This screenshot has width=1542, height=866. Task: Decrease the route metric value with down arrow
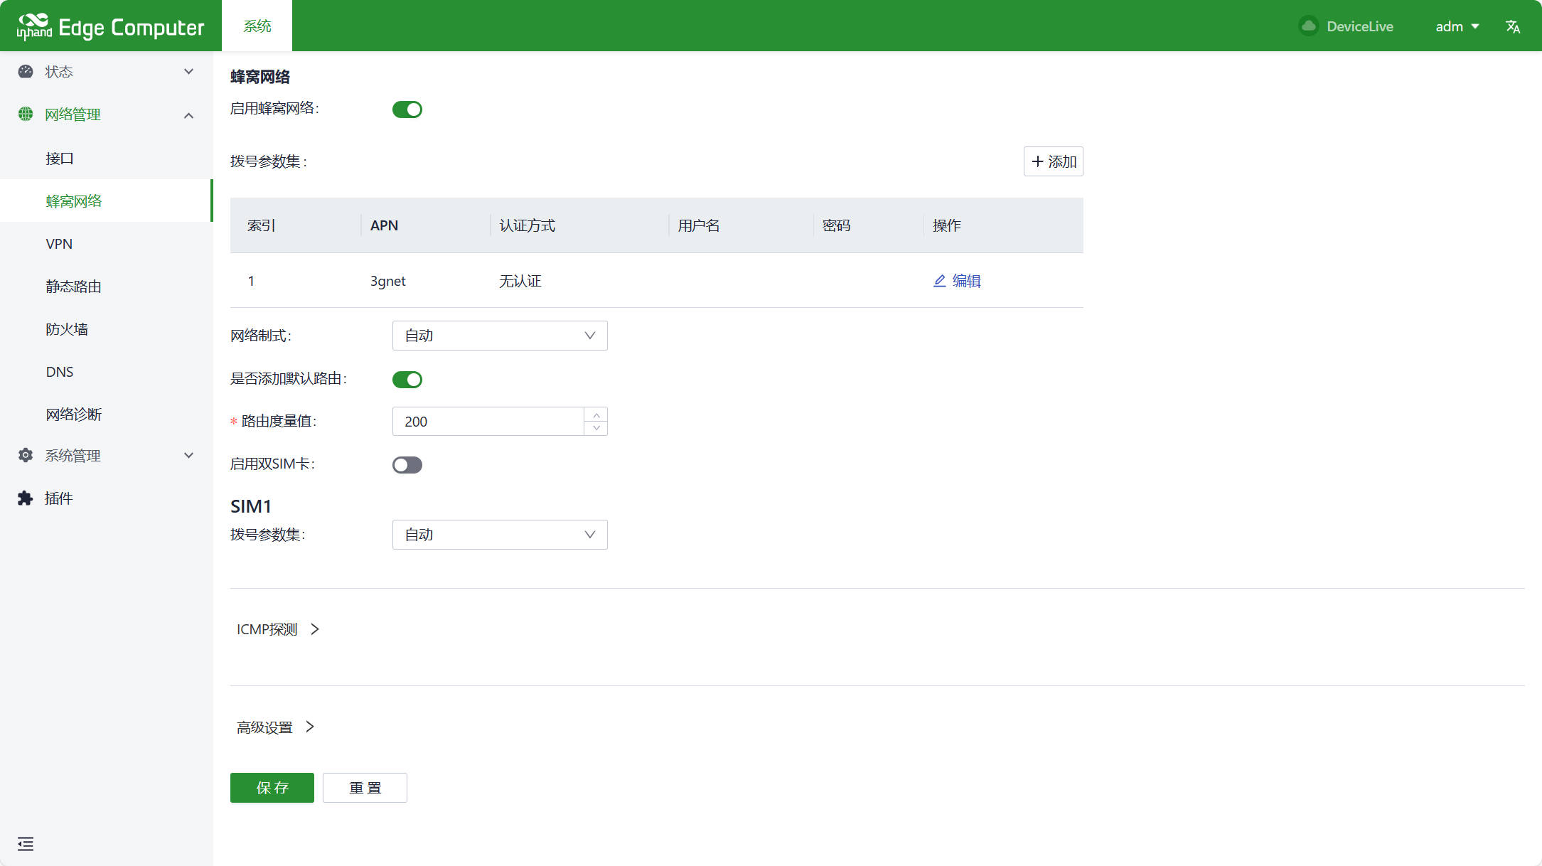coord(596,428)
